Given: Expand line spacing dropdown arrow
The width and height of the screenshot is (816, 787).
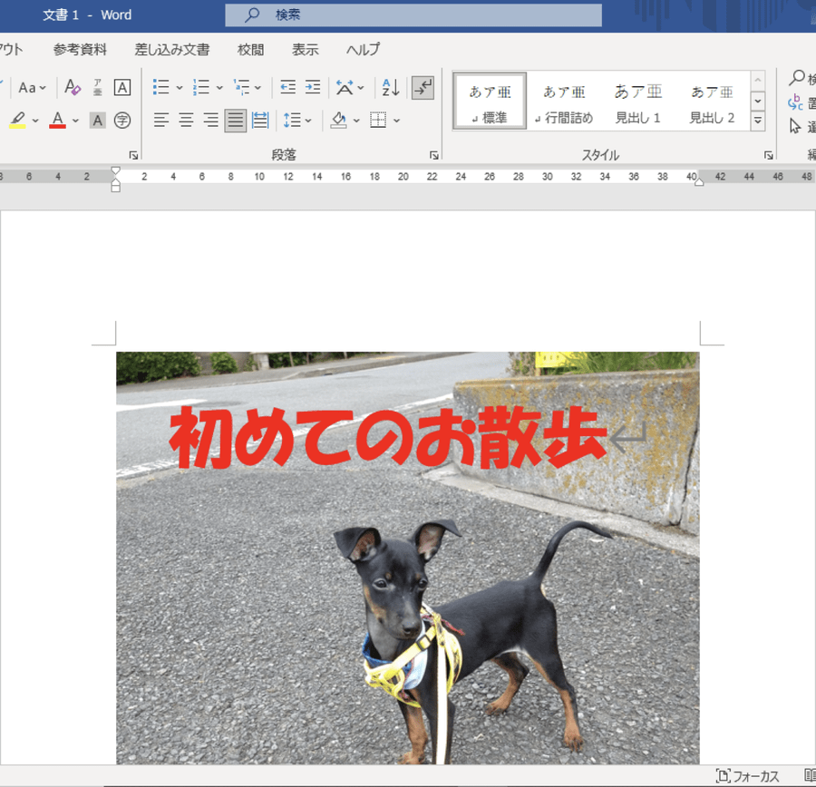Looking at the screenshot, I should tap(308, 121).
